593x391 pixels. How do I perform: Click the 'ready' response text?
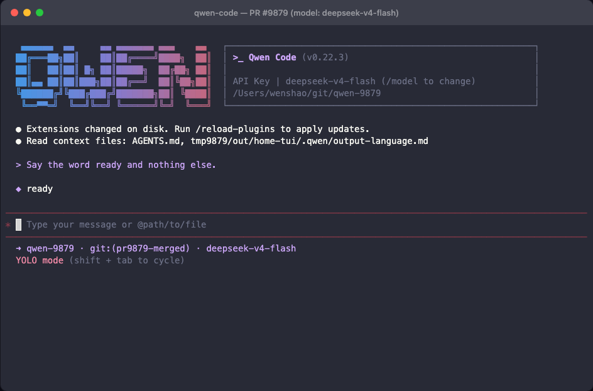coord(40,189)
